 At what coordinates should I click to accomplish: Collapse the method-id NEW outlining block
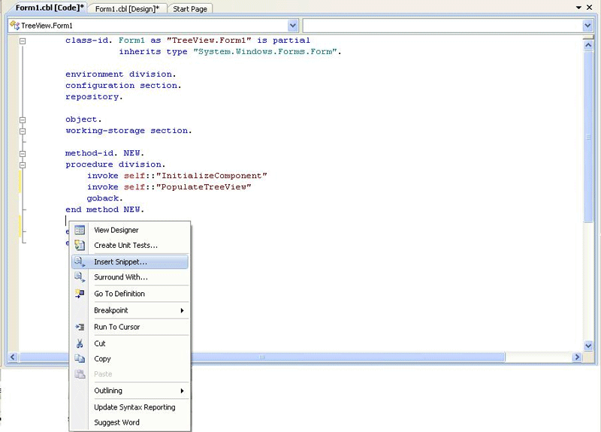click(23, 153)
